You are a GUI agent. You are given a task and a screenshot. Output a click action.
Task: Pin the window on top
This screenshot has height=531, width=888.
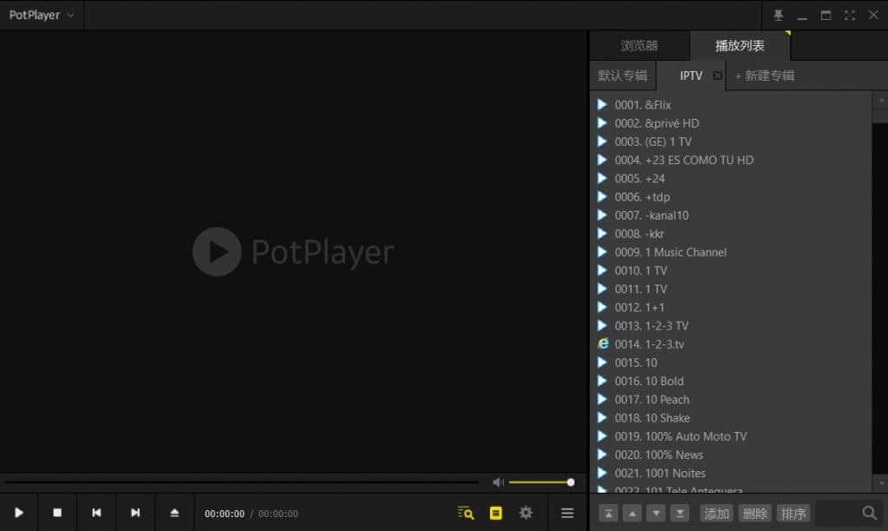778,16
